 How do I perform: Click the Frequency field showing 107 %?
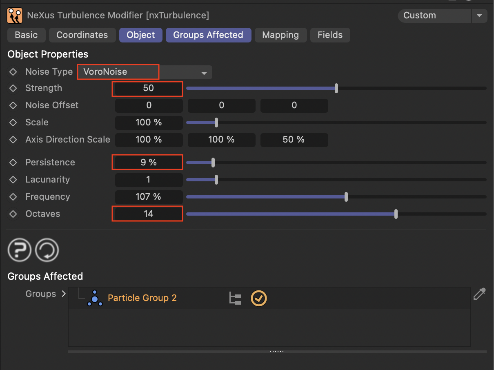149,197
